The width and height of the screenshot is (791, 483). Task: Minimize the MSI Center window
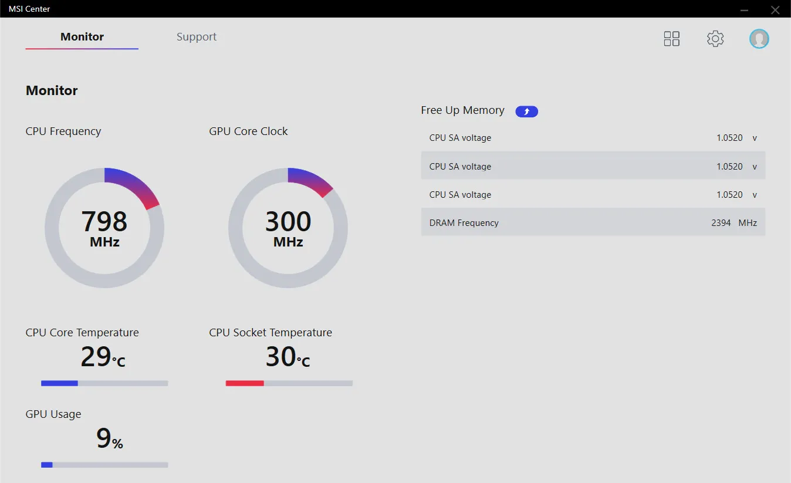744,9
